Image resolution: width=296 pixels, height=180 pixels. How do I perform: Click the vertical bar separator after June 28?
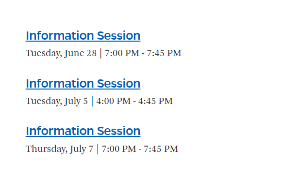click(101, 54)
